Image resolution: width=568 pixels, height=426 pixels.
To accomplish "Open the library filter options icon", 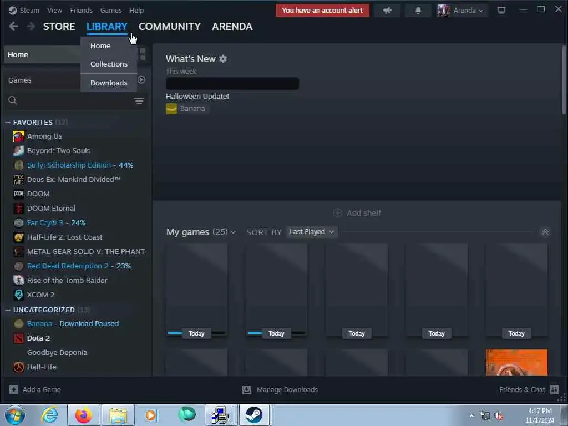I will 139,101.
